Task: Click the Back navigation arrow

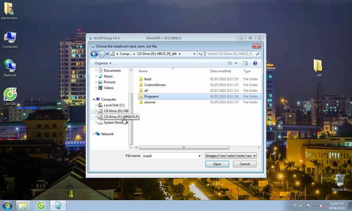Action: click(x=94, y=54)
